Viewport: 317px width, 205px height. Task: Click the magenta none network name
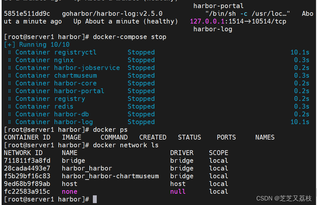coord(70,191)
